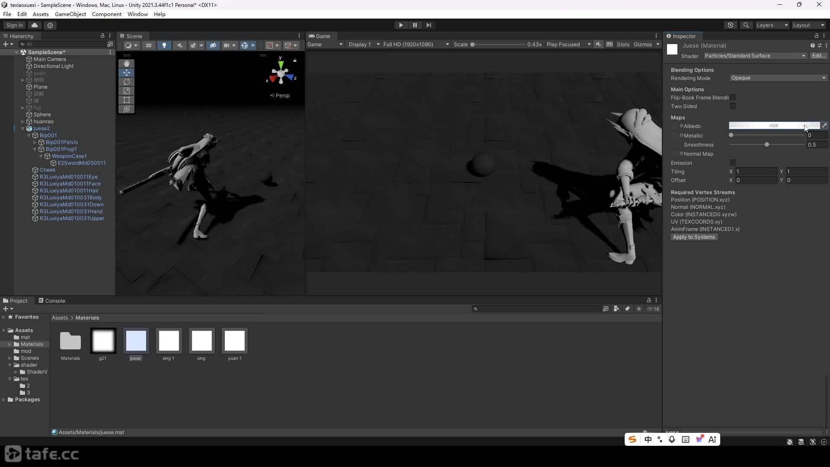830x467 pixels.
Task: Collapse the juese2 hierarchy item
Action: tap(23, 128)
